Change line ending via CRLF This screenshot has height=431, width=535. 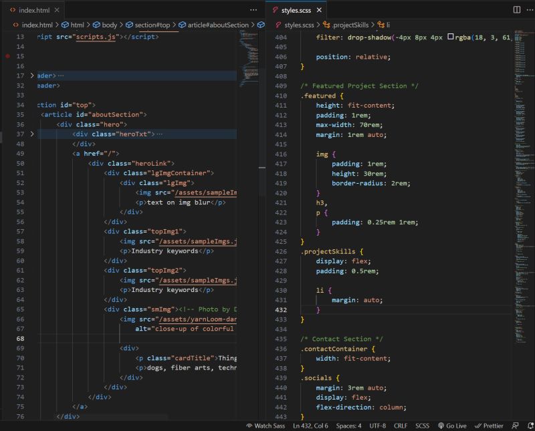[401, 426]
